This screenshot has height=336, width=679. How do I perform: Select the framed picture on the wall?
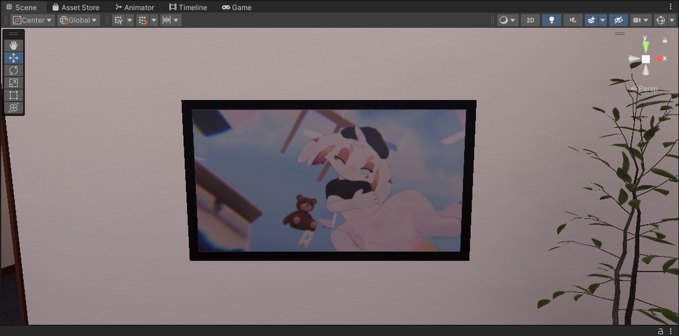pos(329,180)
